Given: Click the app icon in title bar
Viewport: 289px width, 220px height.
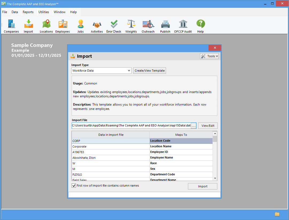Looking at the screenshot, I should coord(3,3).
